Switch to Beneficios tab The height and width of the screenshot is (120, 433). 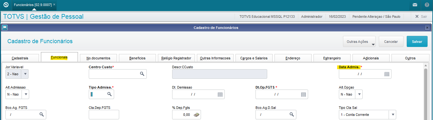coord(137,58)
